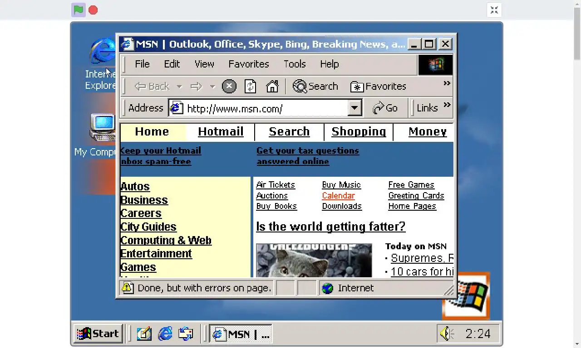
Task: Open the City Guides category link
Action: pos(148,227)
